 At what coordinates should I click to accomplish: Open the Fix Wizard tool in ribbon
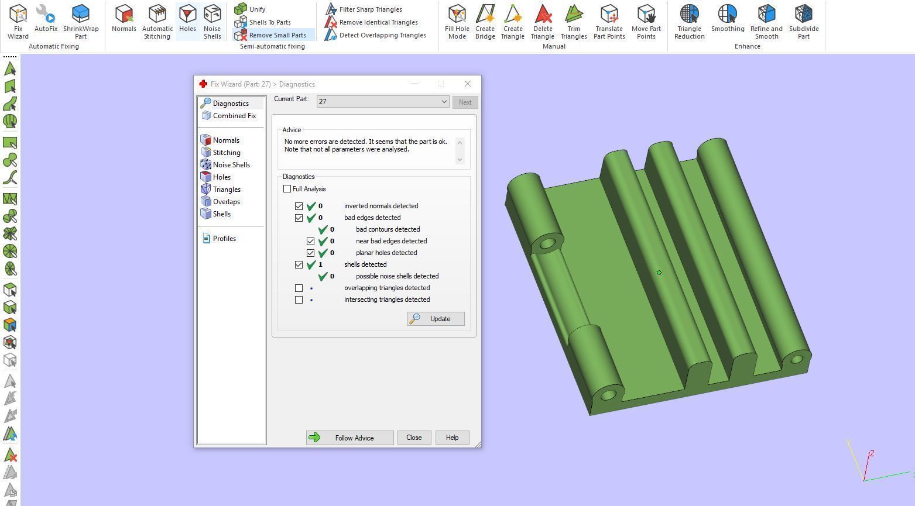(18, 22)
